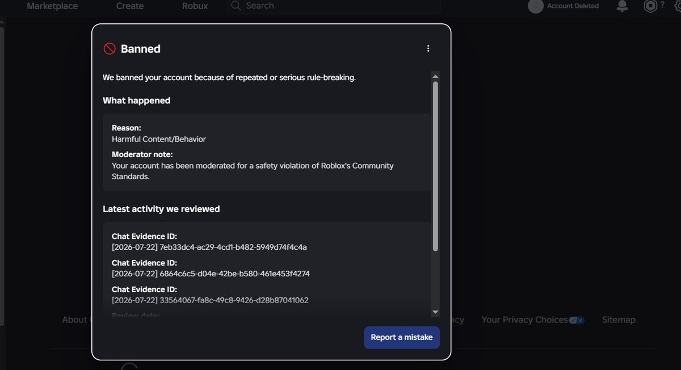Click the search magnifier icon
The height and width of the screenshot is (370, 681).
coord(236,6)
